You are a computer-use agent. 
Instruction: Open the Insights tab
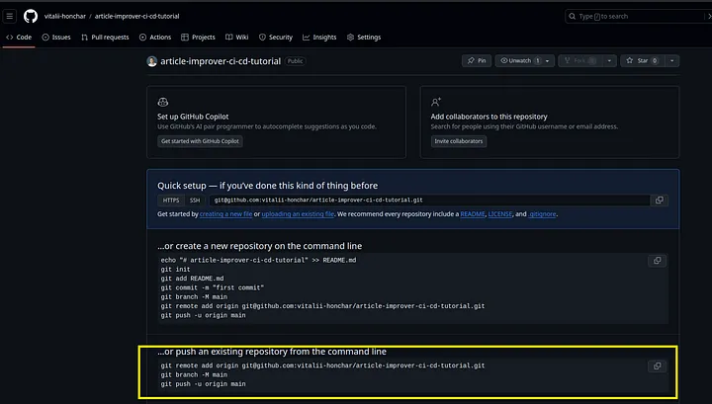pyautogui.click(x=319, y=38)
